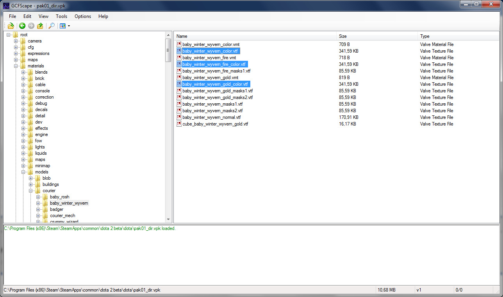This screenshot has height=297, width=503.
Task: Click the grayed Forward arrow icon
Action: click(x=31, y=26)
